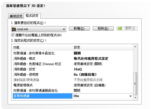Image resolution: width=151 pixels, height=109 pixels.
Task: Click the scrollbar down arrow
Action: 135,98
